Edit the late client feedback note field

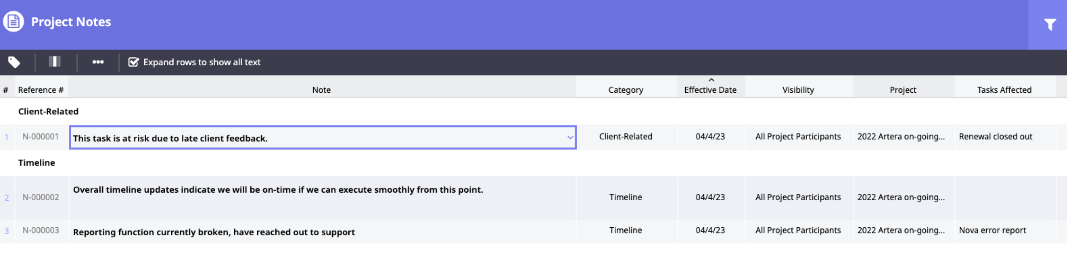[317, 138]
